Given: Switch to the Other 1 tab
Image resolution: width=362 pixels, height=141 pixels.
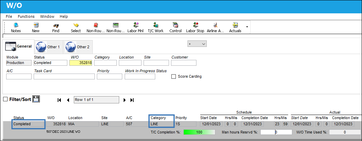Looking at the screenshot, I should [x=48, y=47].
